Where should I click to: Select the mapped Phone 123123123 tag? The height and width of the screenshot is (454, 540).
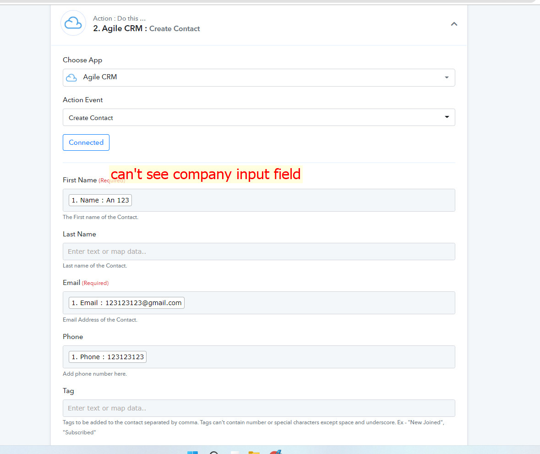point(108,357)
